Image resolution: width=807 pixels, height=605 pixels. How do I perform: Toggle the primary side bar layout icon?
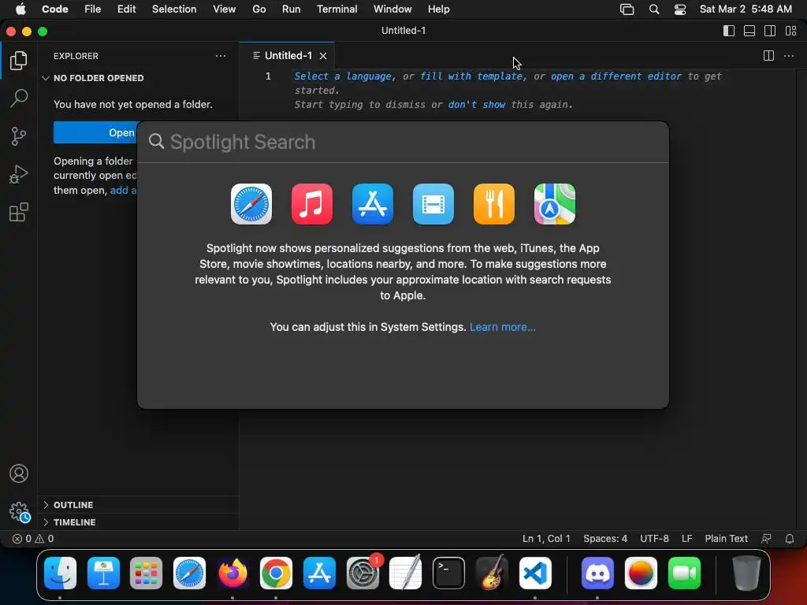click(729, 31)
